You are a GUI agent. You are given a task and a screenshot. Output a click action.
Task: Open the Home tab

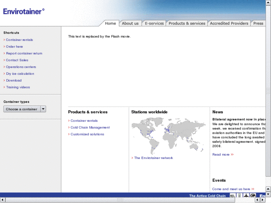110,23
